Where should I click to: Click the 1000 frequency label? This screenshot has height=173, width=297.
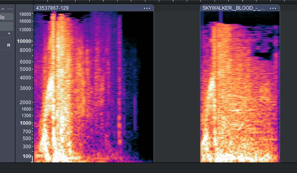(26, 123)
